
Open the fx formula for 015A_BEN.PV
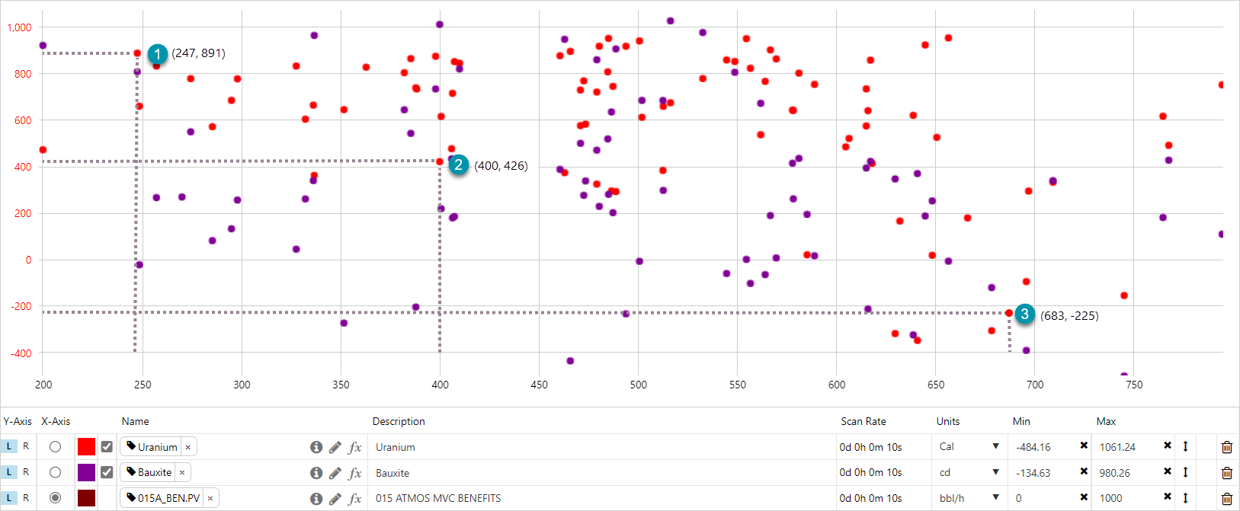pos(355,499)
